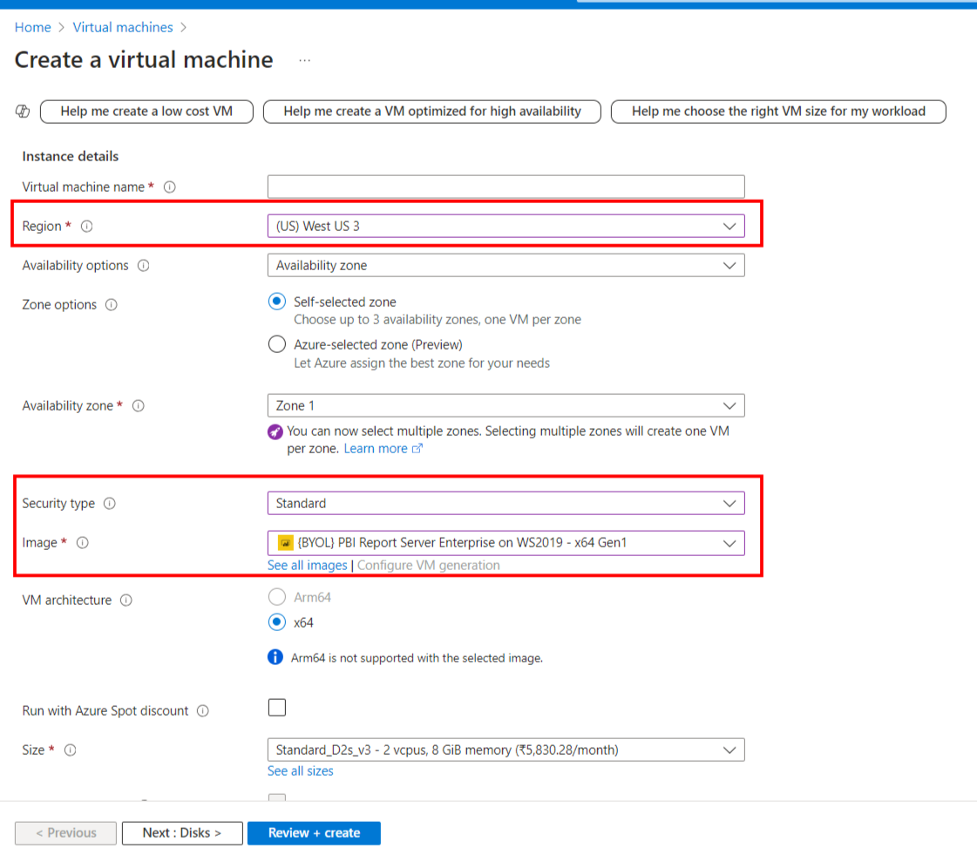Image resolution: width=977 pixels, height=855 pixels.
Task: Click the blue info icon about Arm64 support
Action: (275, 658)
